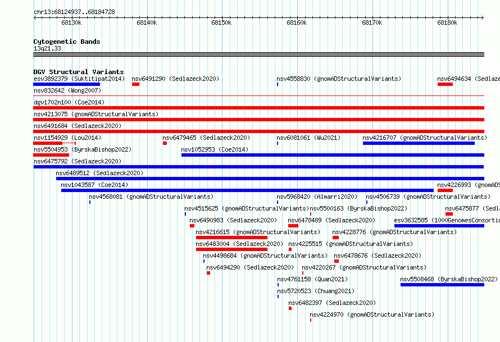The image size is (500, 342).
Task: Click the nsv6475792 (Sedlazeck2020) label
Action: click(78, 161)
